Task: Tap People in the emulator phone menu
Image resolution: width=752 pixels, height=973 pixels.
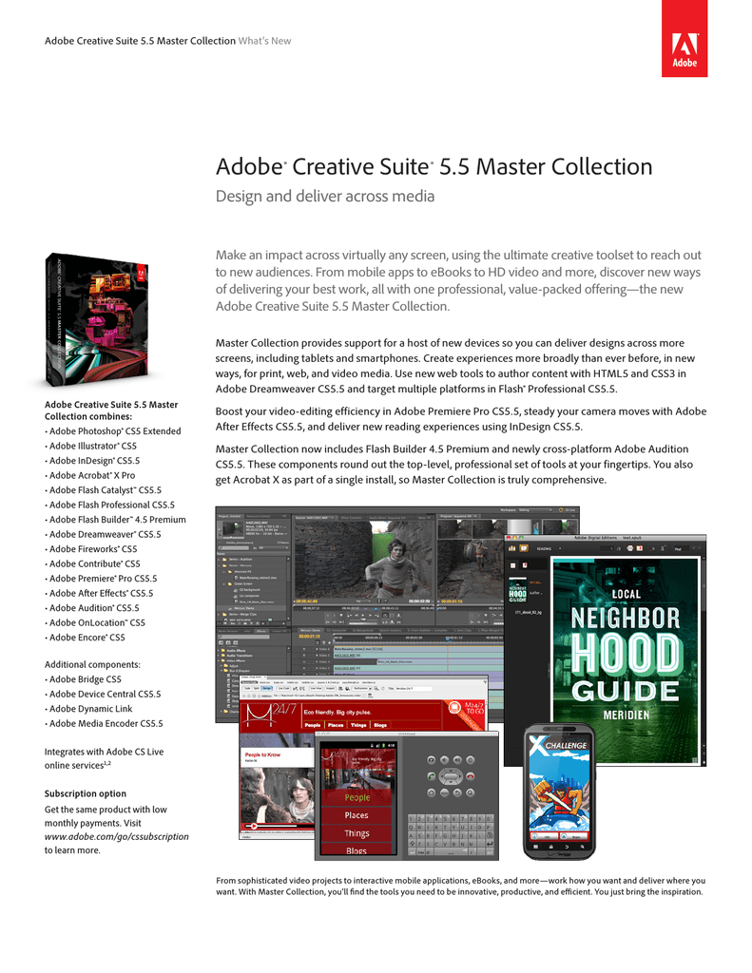Action: pyautogui.click(x=357, y=797)
